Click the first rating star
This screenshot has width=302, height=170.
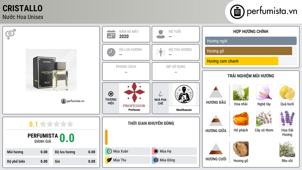coord(43,124)
